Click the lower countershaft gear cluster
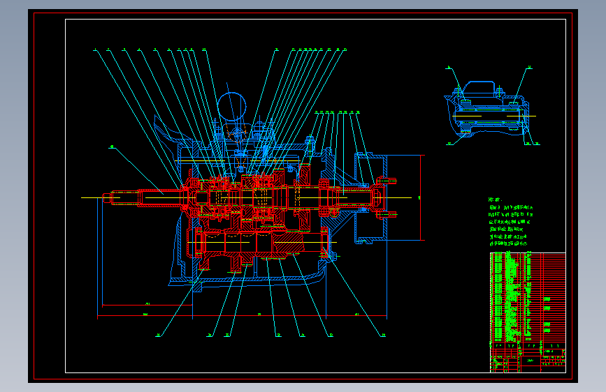The image size is (606, 392). (258, 243)
